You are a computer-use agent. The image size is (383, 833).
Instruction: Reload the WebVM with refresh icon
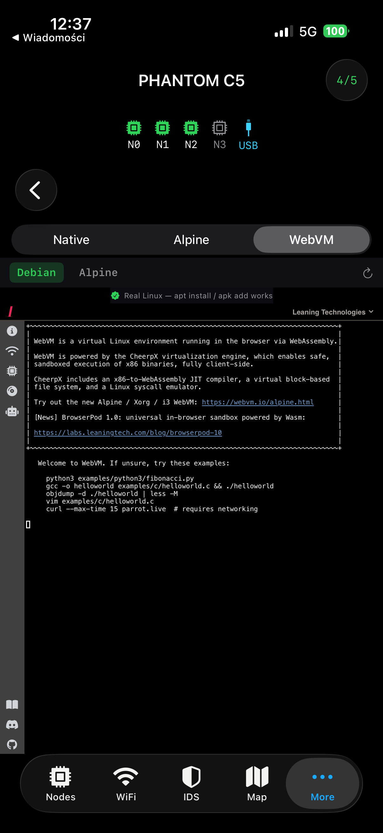[x=367, y=273]
